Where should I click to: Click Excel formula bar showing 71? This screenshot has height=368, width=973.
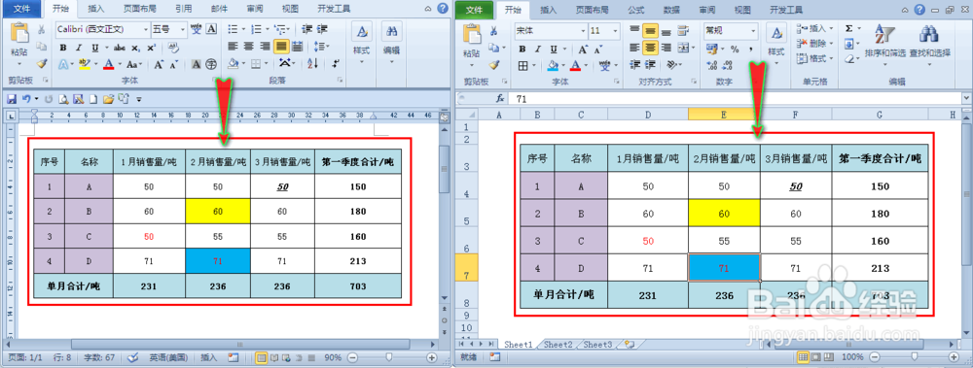(736, 98)
